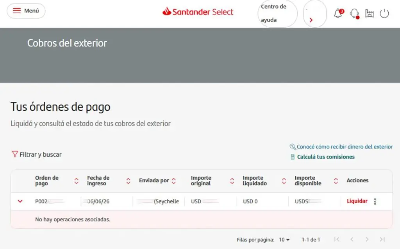This screenshot has width=400, height=249.
Task: Click the Tus órdenes de pago heading
Action: point(61,107)
